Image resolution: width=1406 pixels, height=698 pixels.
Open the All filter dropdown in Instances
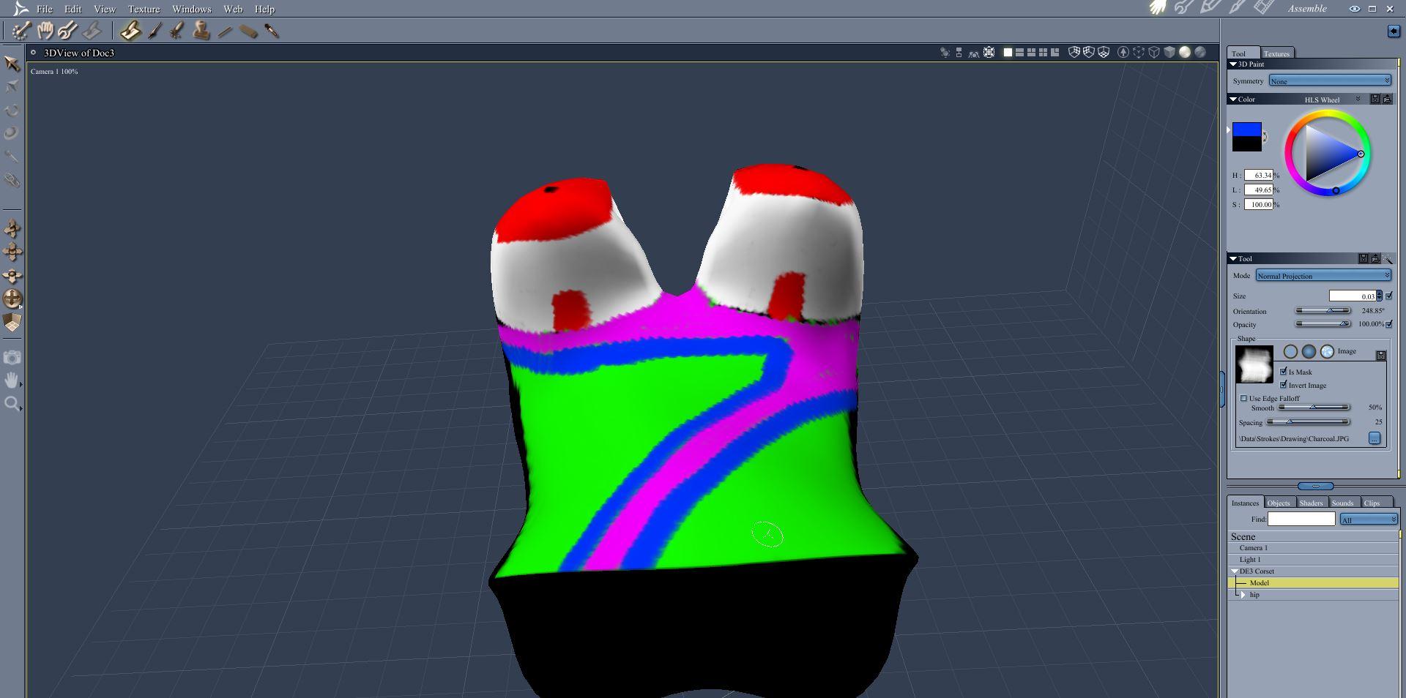pos(1368,519)
